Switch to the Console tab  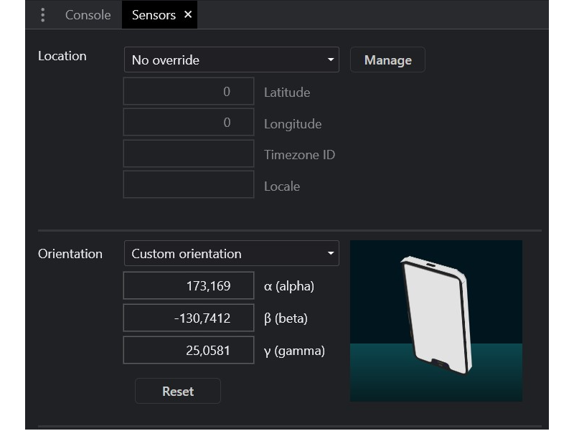coord(88,14)
